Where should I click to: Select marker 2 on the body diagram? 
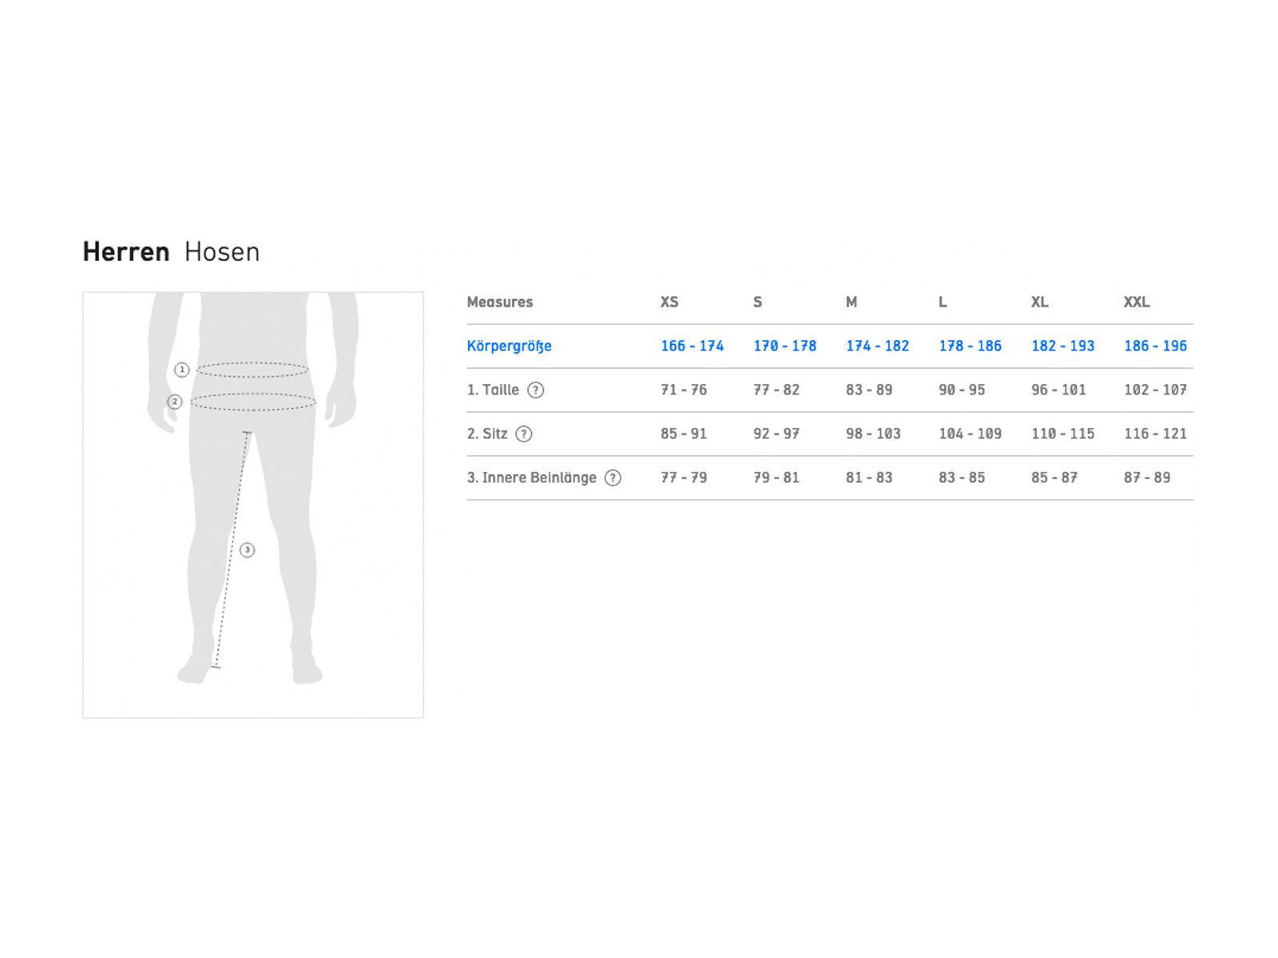click(x=174, y=401)
